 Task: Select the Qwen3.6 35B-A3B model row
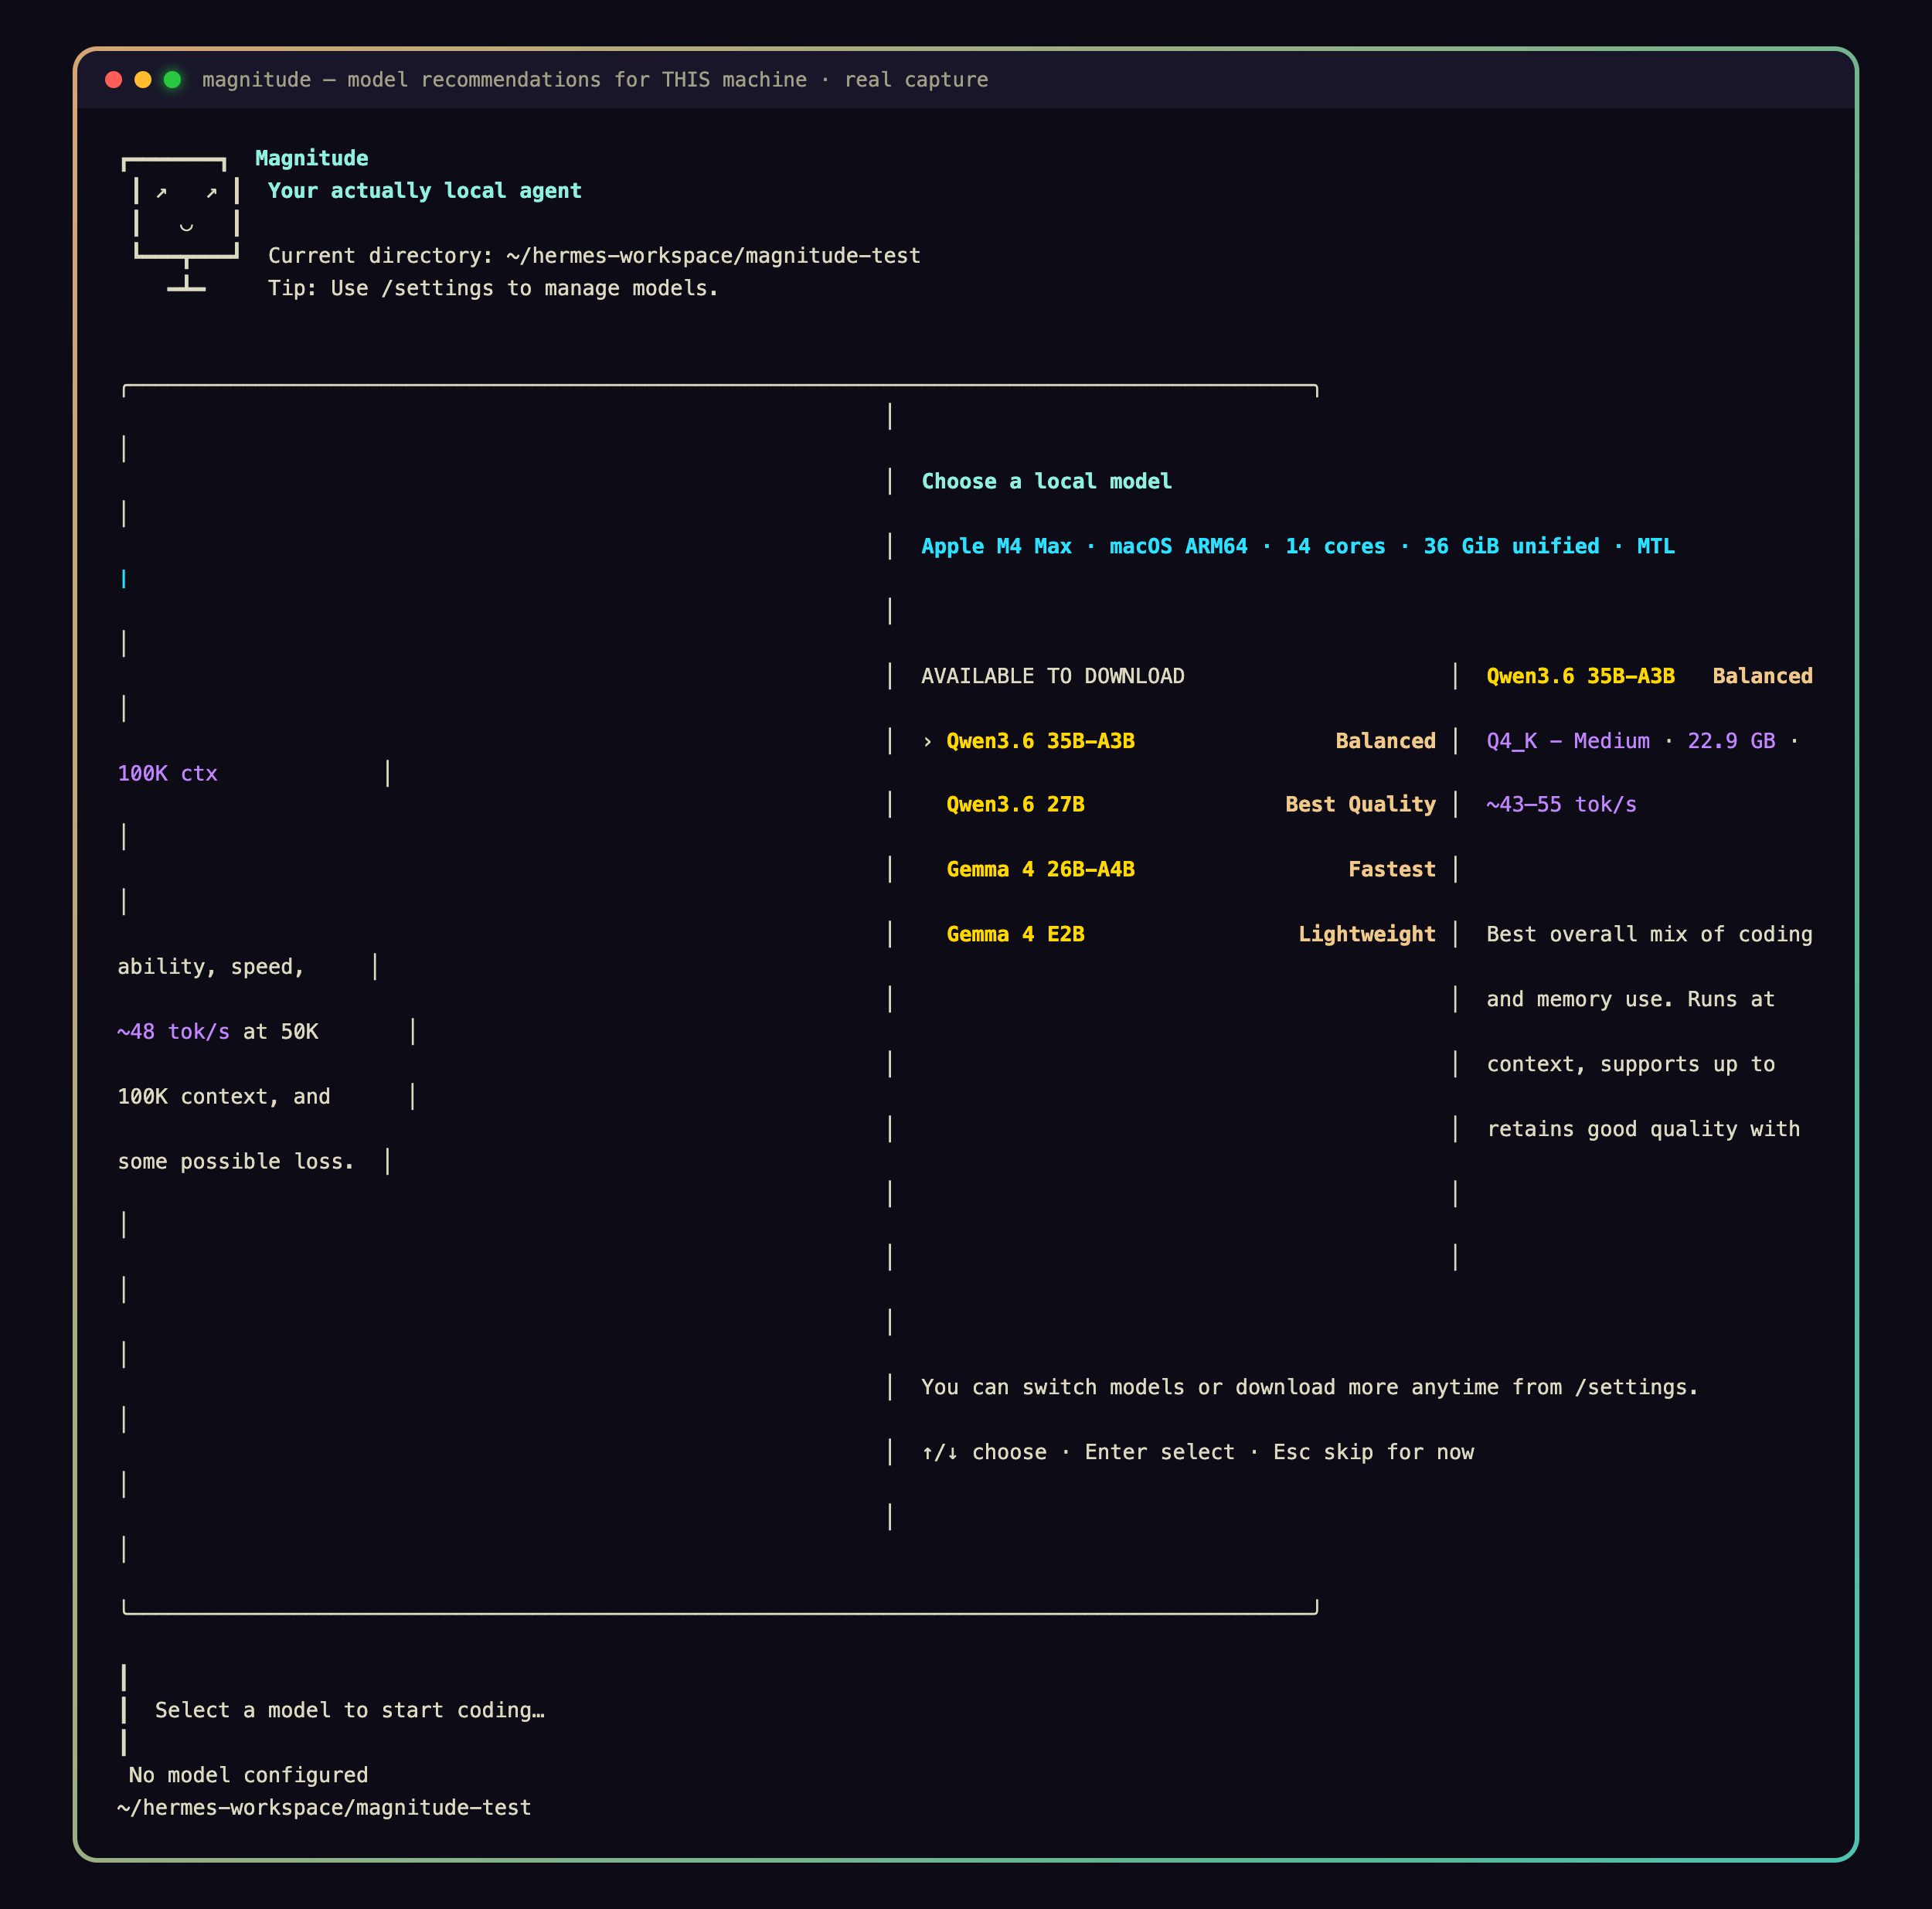[x=1178, y=741]
